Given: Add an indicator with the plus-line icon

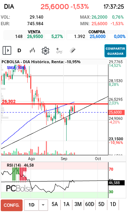Looking at the screenshot, I should [x=59, y=51].
